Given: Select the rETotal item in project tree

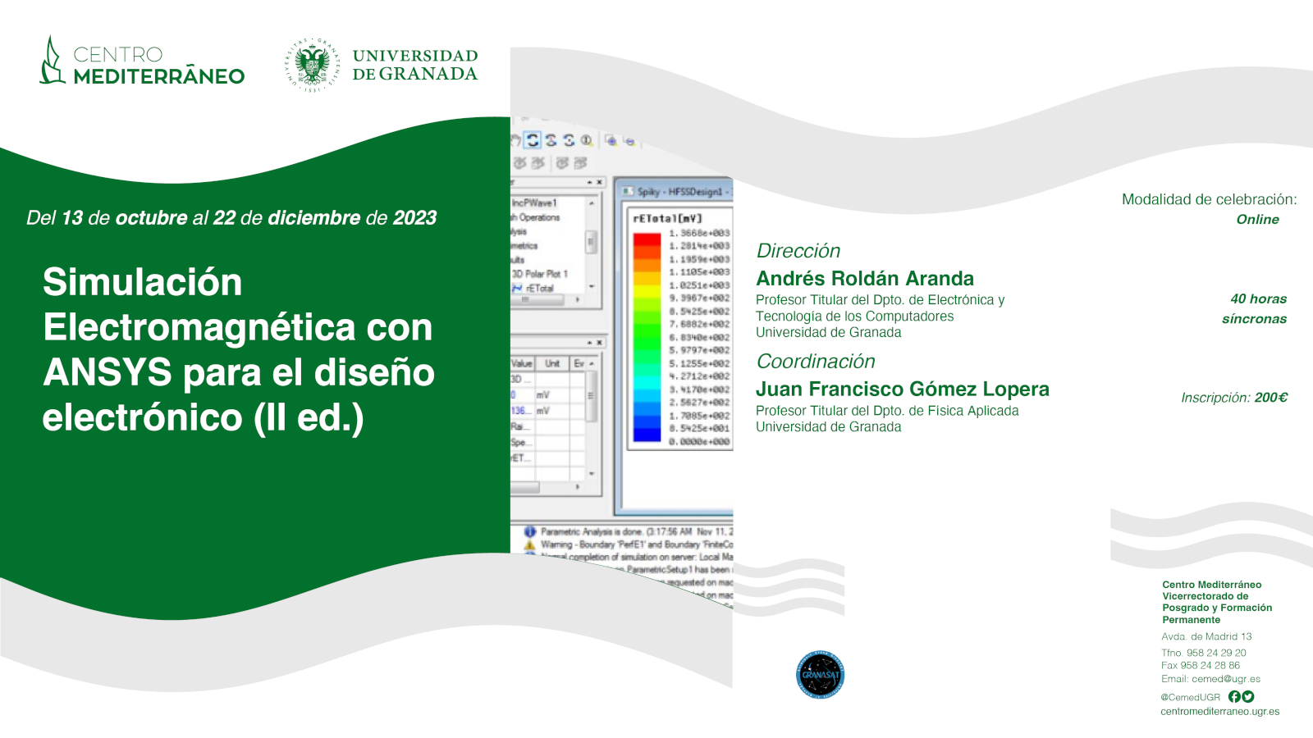Looking at the screenshot, I should 539,289.
